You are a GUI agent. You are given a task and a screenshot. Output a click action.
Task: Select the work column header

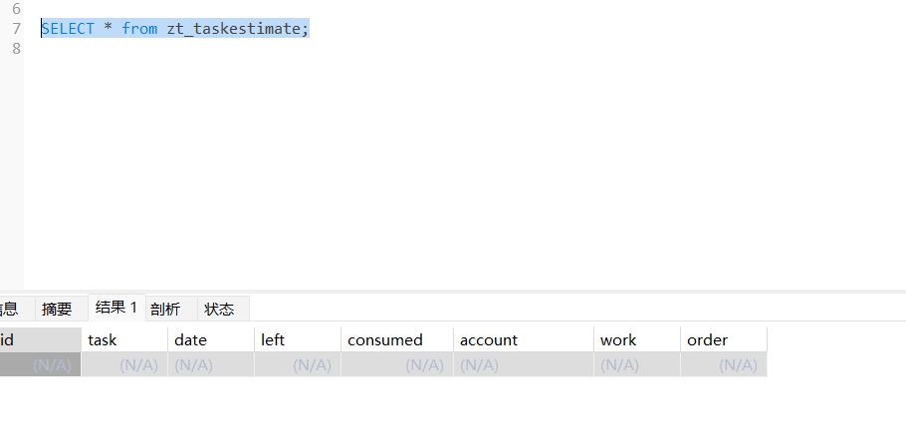click(x=636, y=339)
